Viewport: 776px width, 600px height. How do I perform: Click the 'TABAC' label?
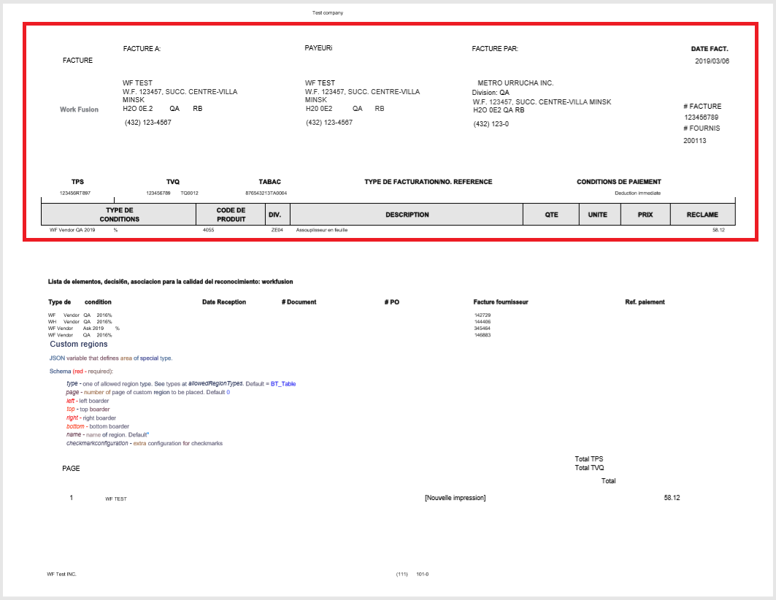[x=269, y=182]
